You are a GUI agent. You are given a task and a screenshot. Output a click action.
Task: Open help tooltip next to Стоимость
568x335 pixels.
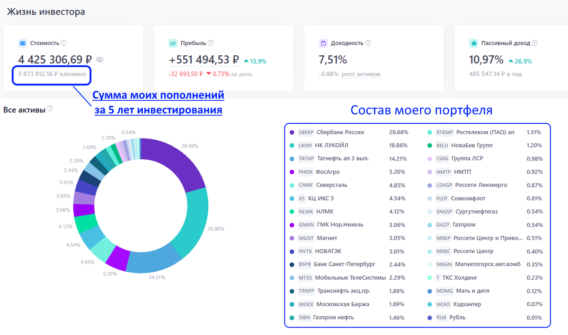pyautogui.click(x=64, y=43)
